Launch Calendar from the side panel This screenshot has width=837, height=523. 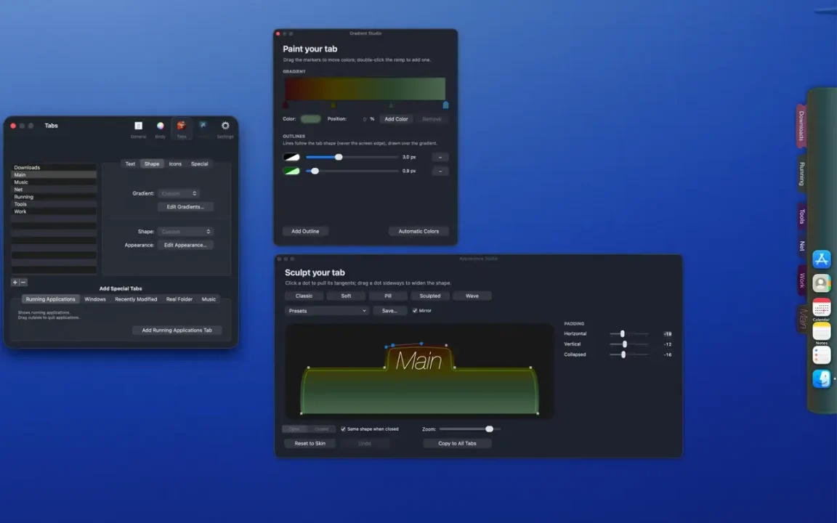822,308
